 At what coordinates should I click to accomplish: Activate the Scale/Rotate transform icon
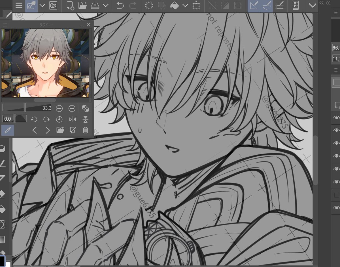[x=195, y=6]
